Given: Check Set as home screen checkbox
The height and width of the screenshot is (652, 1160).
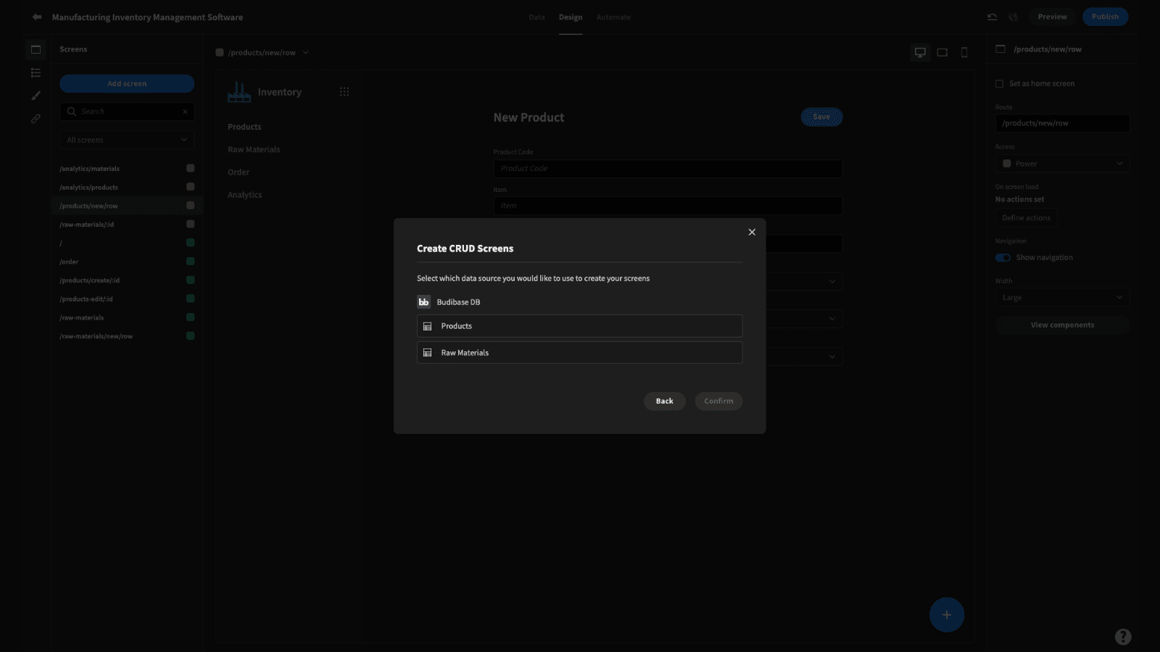Looking at the screenshot, I should tap(999, 84).
